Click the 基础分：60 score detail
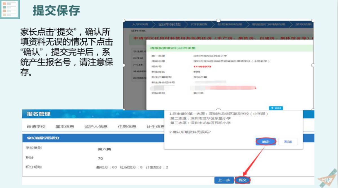 coord(106,167)
